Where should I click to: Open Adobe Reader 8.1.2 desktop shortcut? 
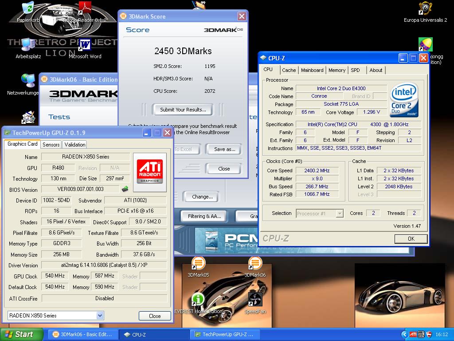coord(85,9)
